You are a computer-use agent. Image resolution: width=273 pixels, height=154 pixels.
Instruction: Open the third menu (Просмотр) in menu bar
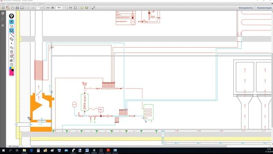(x=26, y=3)
